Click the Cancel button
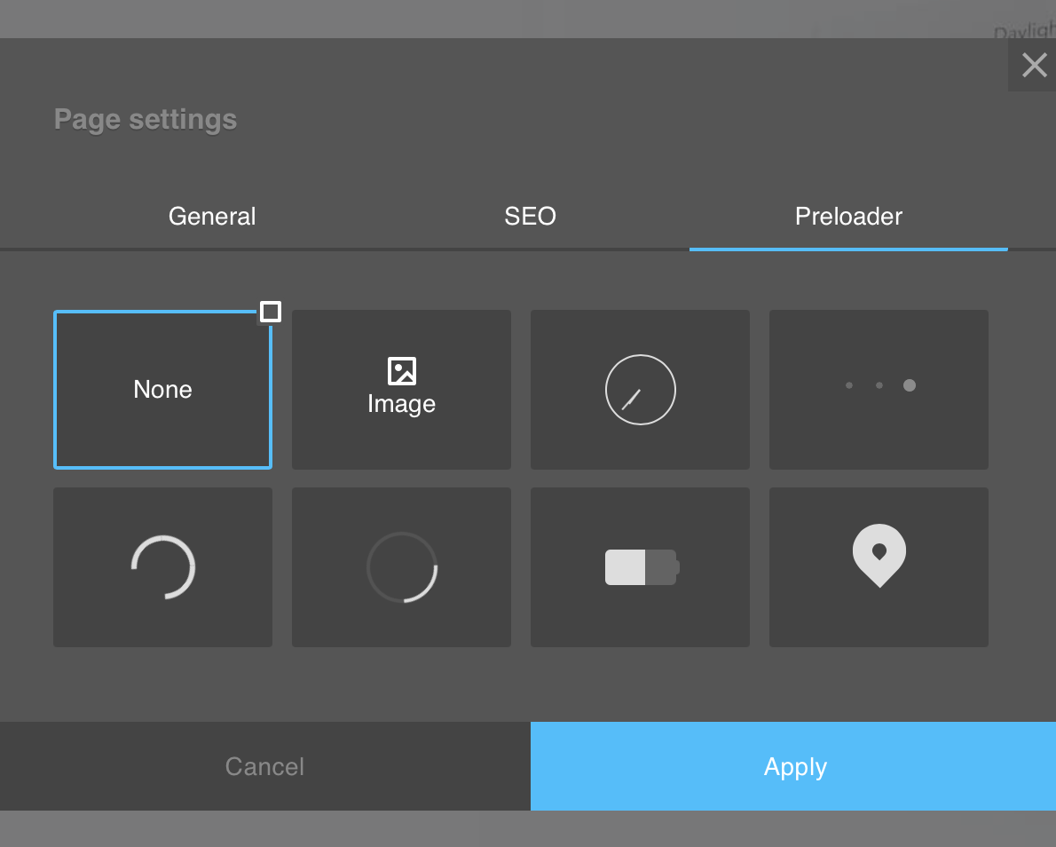 coord(264,766)
